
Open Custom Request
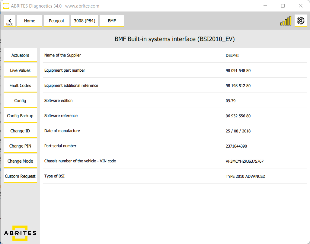[x=20, y=176]
